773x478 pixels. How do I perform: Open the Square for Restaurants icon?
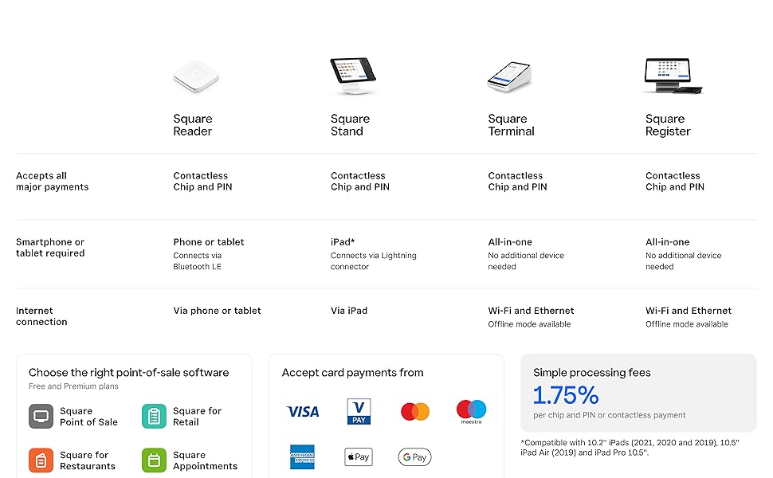point(41,460)
